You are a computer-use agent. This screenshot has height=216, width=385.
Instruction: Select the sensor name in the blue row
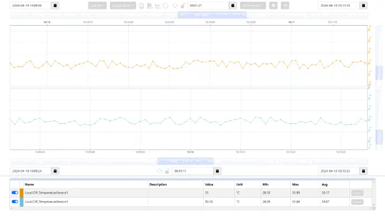click(46, 201)
